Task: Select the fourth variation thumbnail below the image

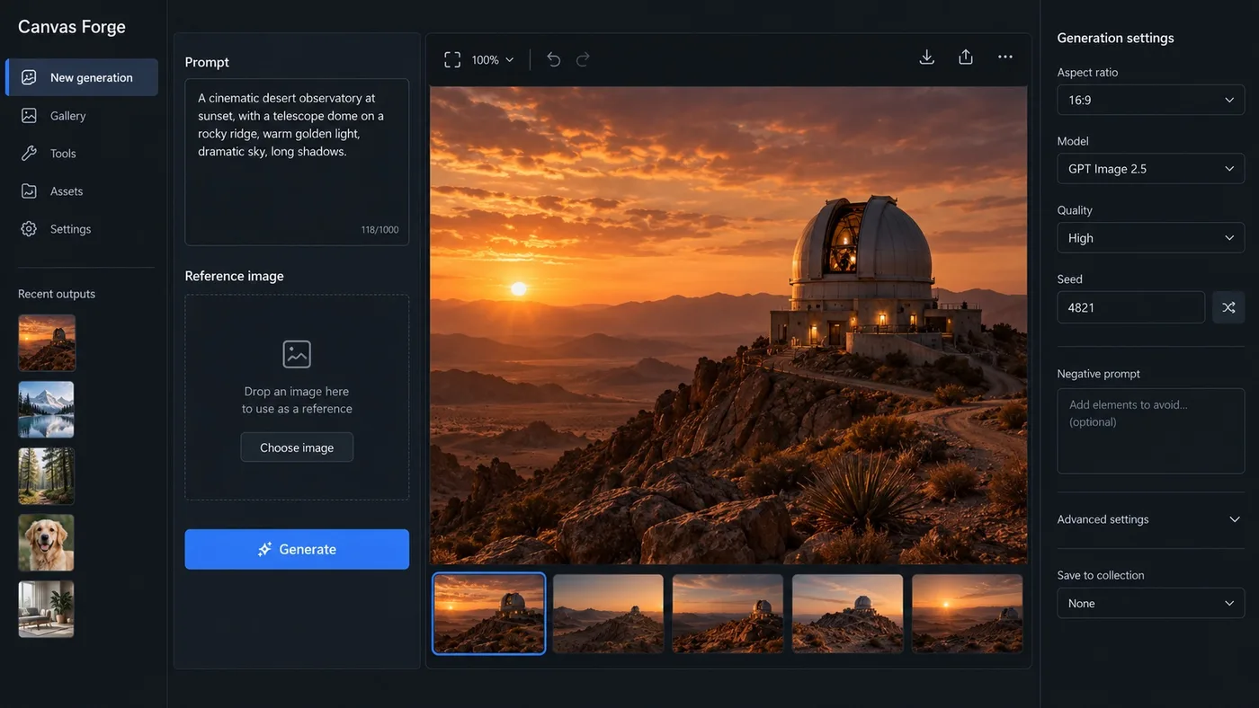Action: [848, 614]
